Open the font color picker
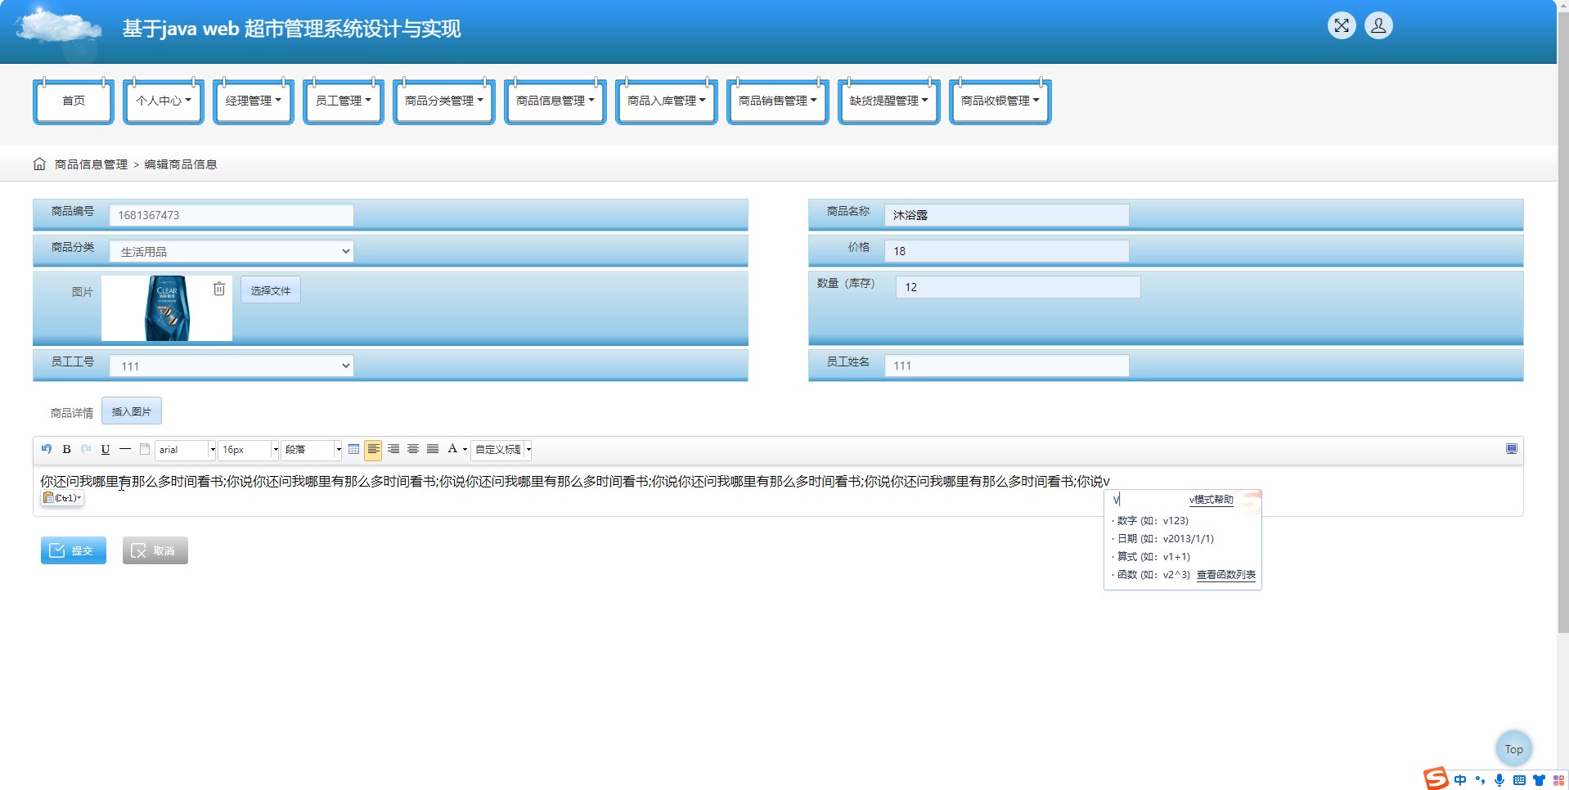 [452, 449]
